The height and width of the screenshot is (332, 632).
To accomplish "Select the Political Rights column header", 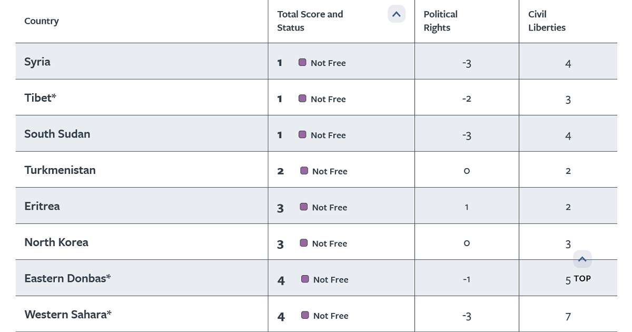I will pos(441,21).
